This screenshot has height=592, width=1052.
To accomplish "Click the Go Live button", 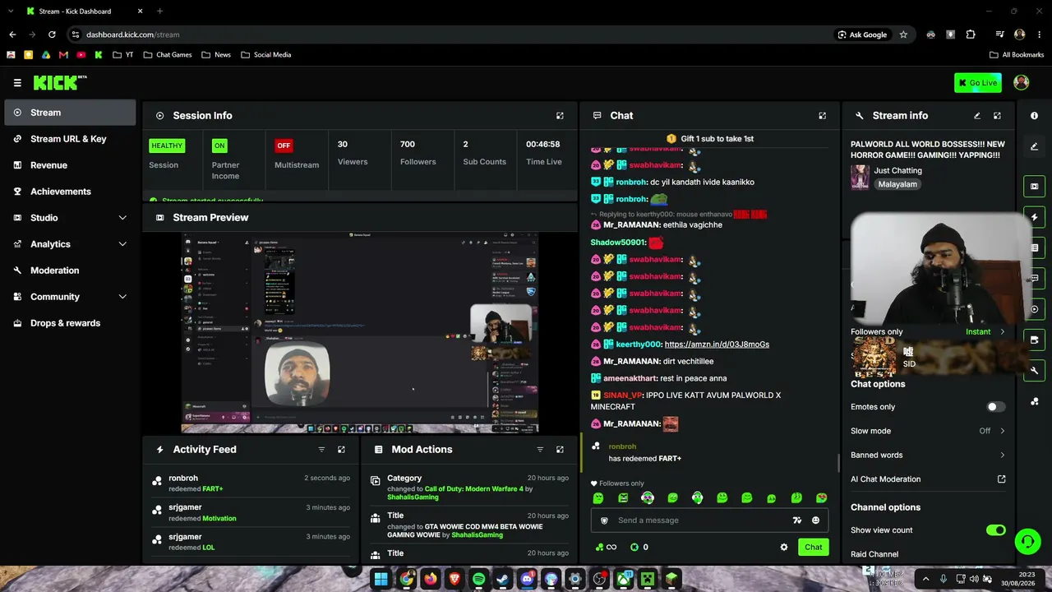I will click(x=978, y=82).
